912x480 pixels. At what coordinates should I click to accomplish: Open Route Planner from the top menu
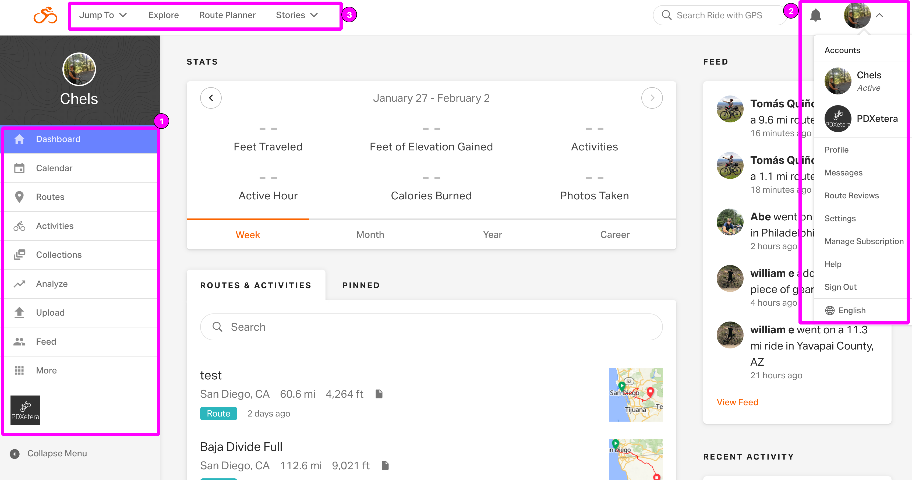coord(228,15)
